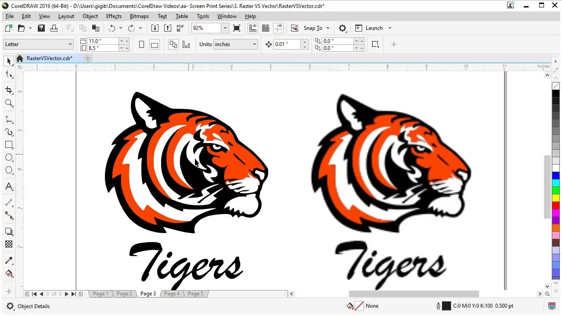Choose the Artistic Media tool
The image size is (562, 316).
click(x=9, y=132)
